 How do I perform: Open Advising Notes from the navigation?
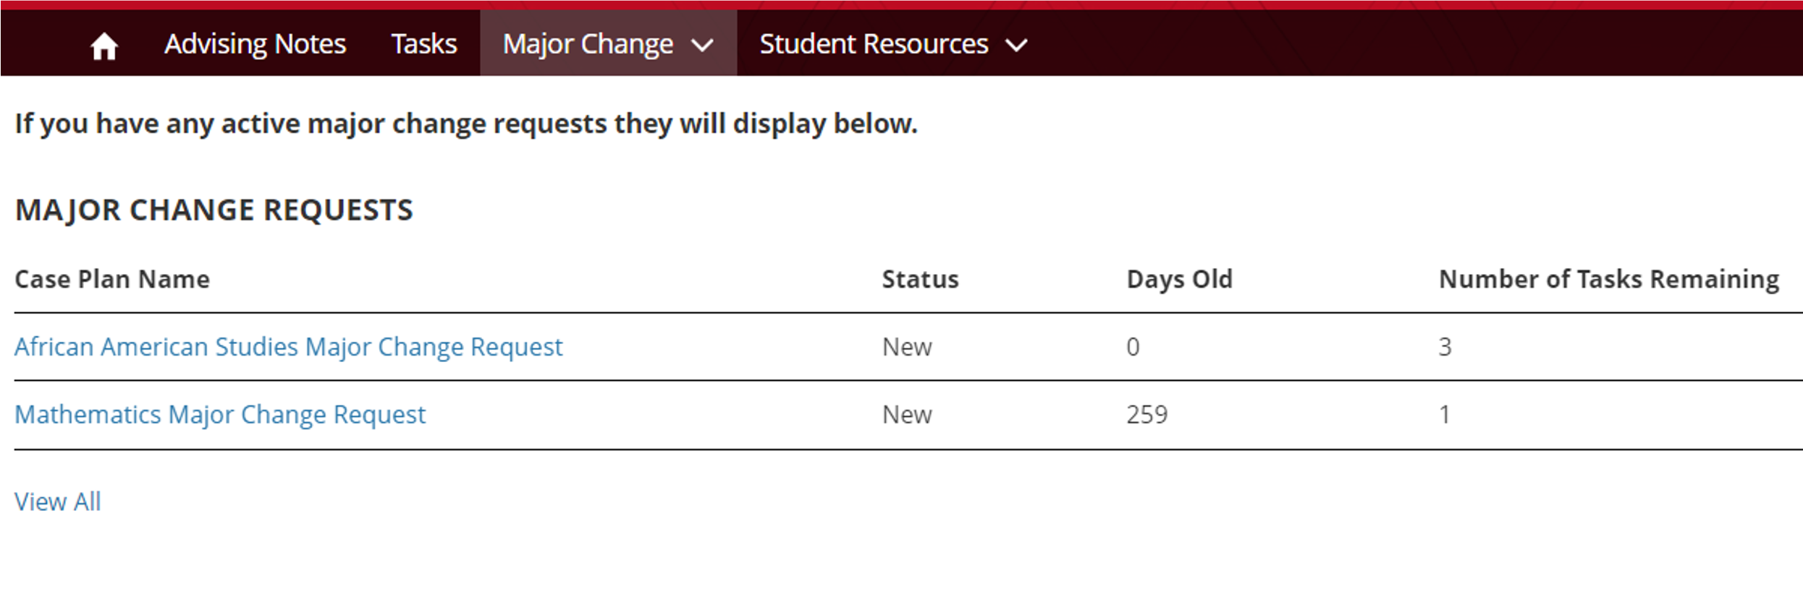click(x=256, y=43)
